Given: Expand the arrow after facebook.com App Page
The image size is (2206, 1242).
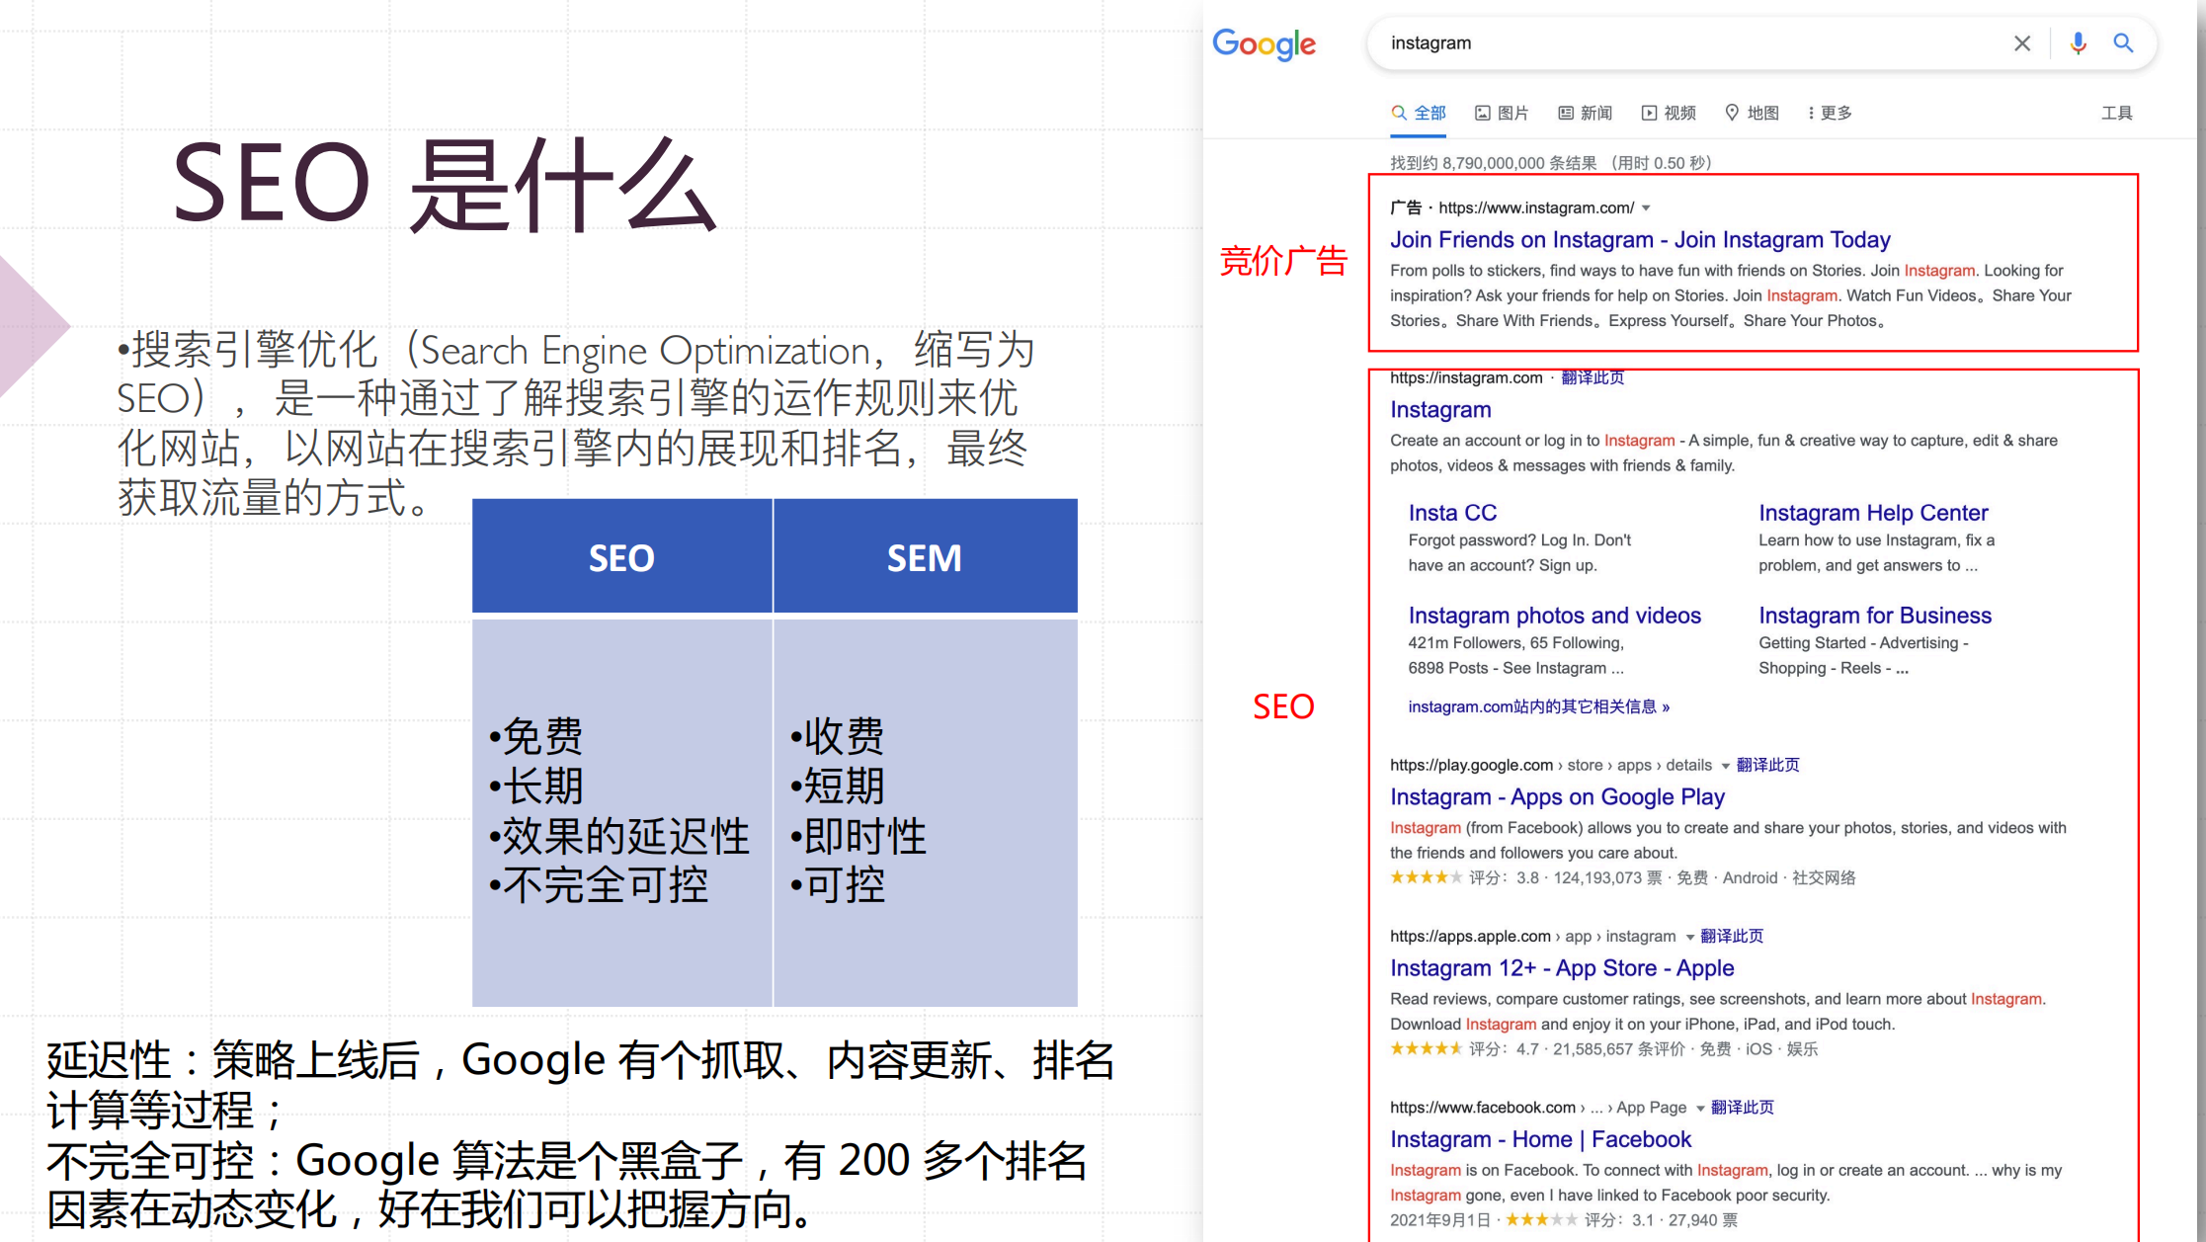Looking at the screenshot, I should 1700,1109.
